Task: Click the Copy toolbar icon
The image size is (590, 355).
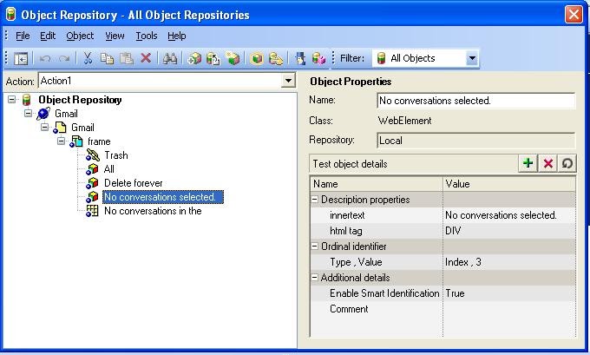Action: point(108,58)
